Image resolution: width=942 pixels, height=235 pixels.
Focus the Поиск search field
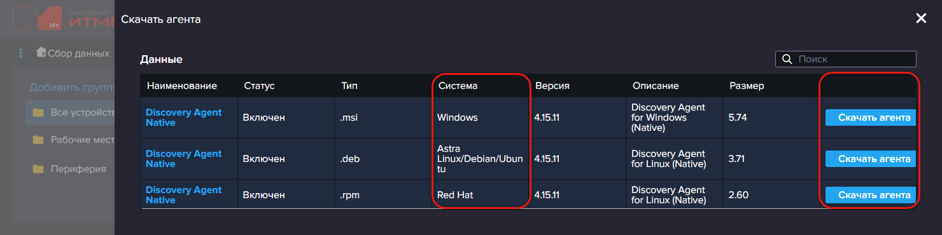coord(846,59)
